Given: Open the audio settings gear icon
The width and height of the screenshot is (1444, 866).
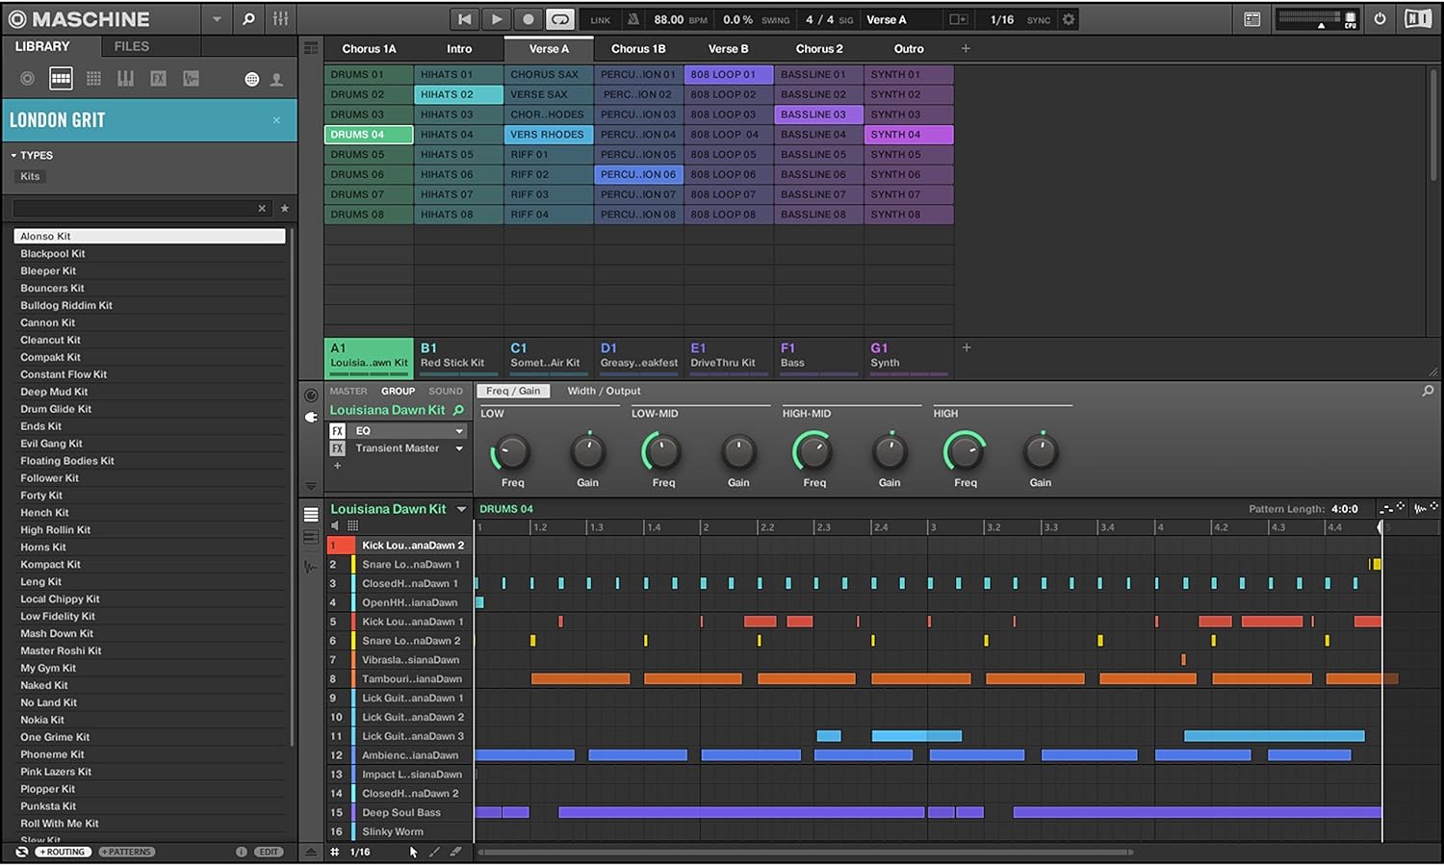Looking at the screenshot, I should (x=1068, y=18).
